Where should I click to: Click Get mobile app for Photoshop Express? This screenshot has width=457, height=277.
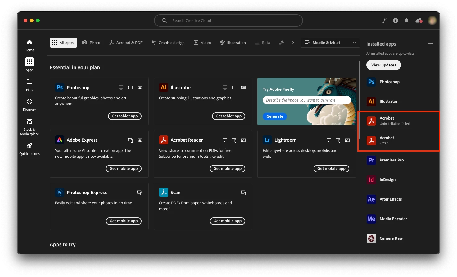point(124,221)
